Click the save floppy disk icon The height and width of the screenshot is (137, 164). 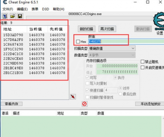coord(20,16)
